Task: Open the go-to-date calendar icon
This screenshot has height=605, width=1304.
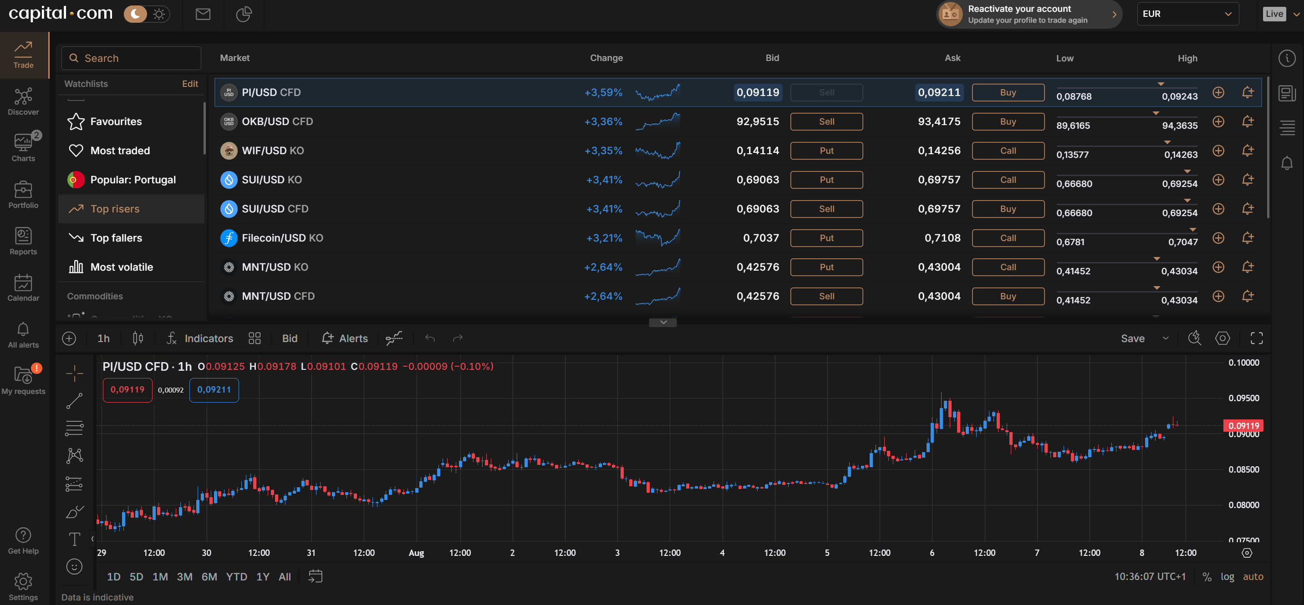Action: [x=316, y=577]
